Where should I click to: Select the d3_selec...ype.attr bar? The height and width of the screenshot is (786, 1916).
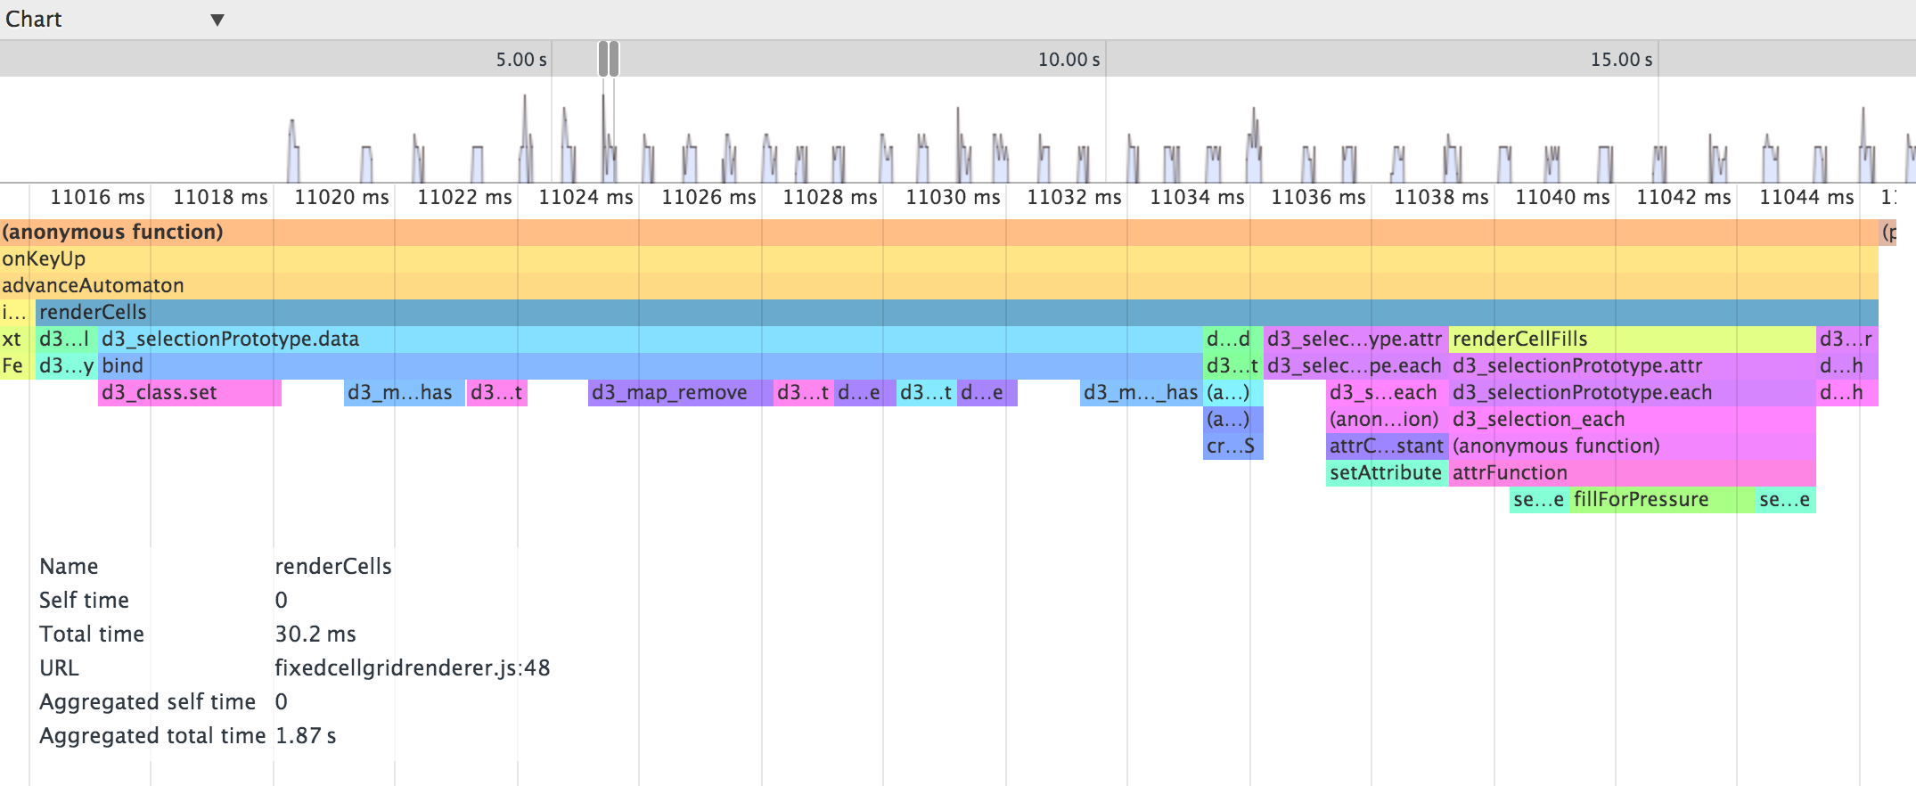tap(1356, 339)
